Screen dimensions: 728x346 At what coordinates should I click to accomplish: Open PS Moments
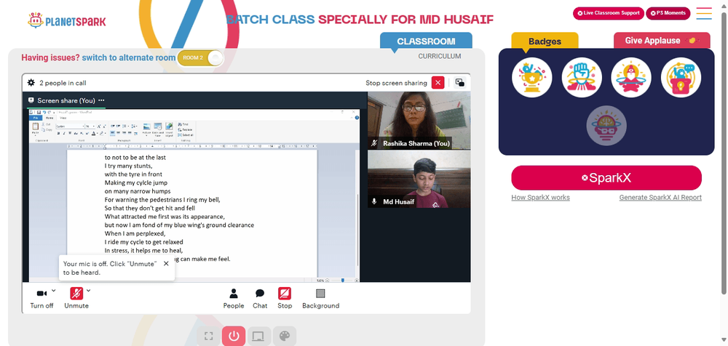click(x=668, y=13)
